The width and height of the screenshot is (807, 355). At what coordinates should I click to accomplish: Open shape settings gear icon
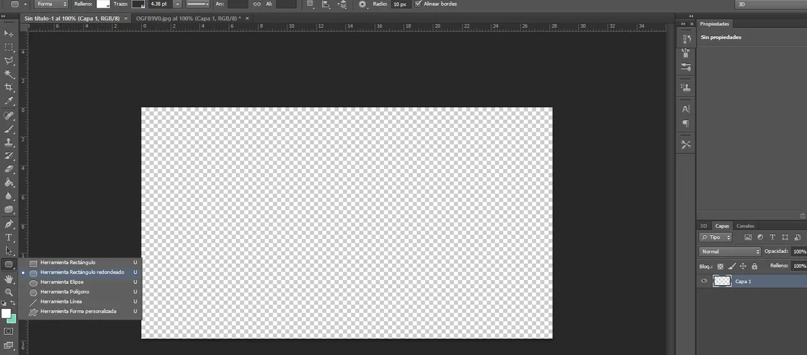tap(362, 4)
